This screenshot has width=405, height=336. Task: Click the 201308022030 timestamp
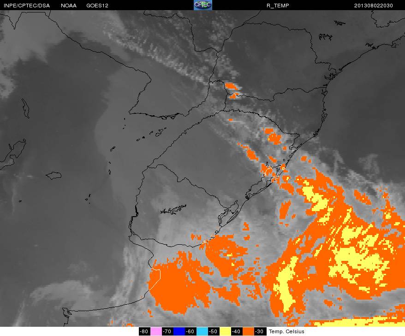point(374,6)
